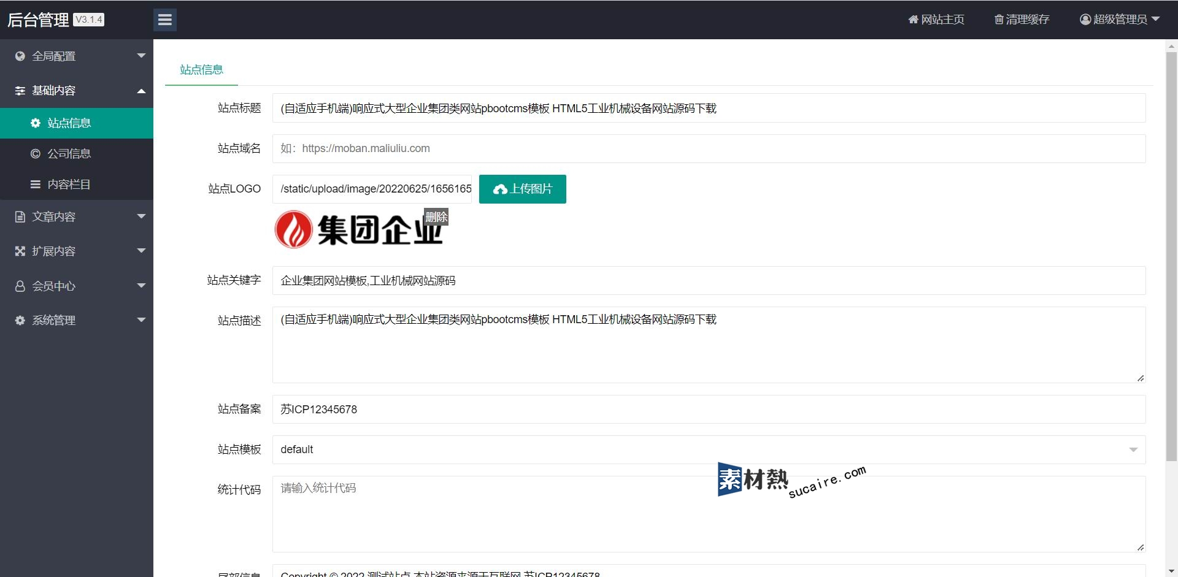Click the cloud upload icon in 上传图片
The width and height of the screenshot is (1178, 577).
pyautogui.click(x=500, y=189)
